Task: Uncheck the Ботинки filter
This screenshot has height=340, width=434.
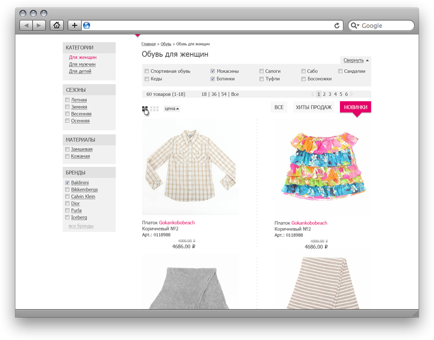Action: click(x=213, y=79)
